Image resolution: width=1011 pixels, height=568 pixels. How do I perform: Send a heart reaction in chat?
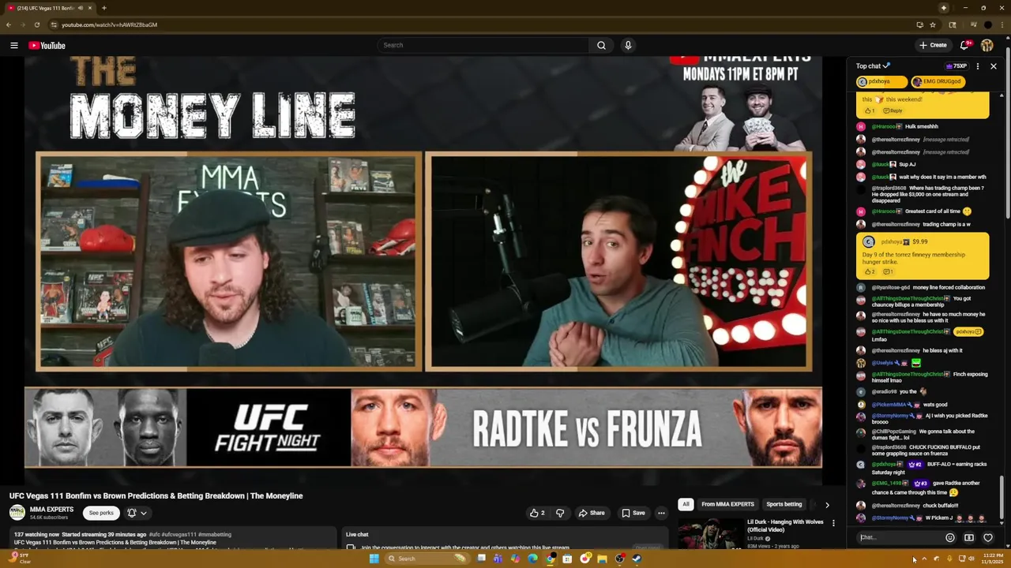[x=987, y=538]
